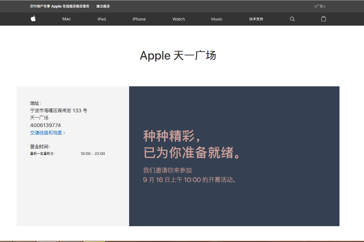The image size is (364, 242).
Task: Select Mac in the navigation bar
Action: (66, 19)
